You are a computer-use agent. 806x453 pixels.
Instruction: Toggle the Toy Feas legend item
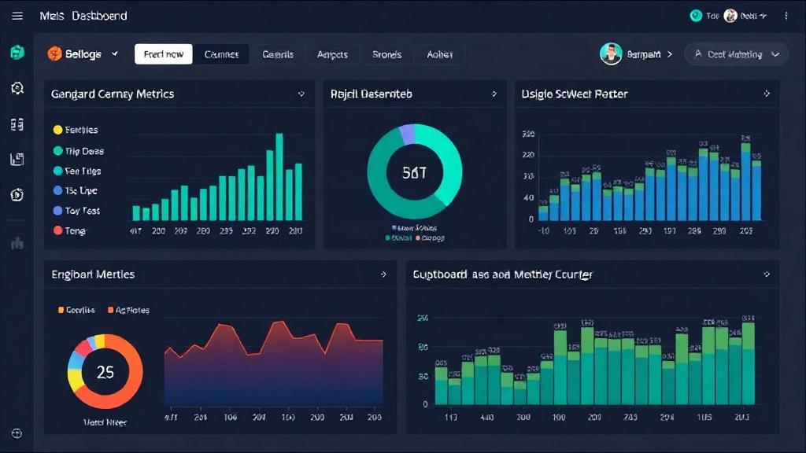point(76,211)
